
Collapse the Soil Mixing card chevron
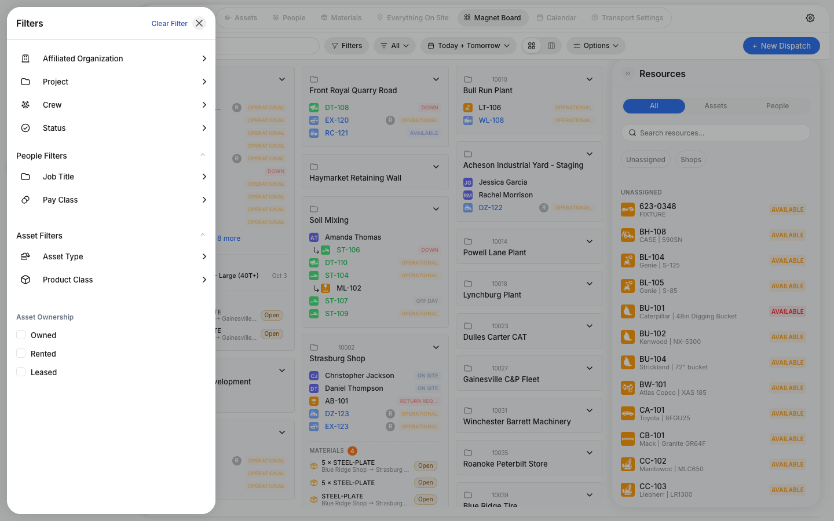436,209
